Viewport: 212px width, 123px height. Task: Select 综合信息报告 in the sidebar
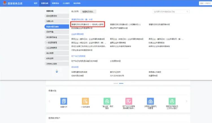pyautogui.click(x=57, y=16)
